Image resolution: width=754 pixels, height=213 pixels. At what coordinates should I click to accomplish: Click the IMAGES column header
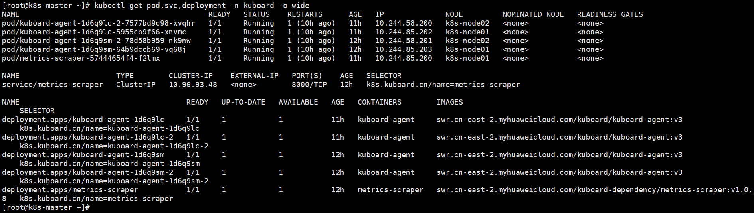450,102
